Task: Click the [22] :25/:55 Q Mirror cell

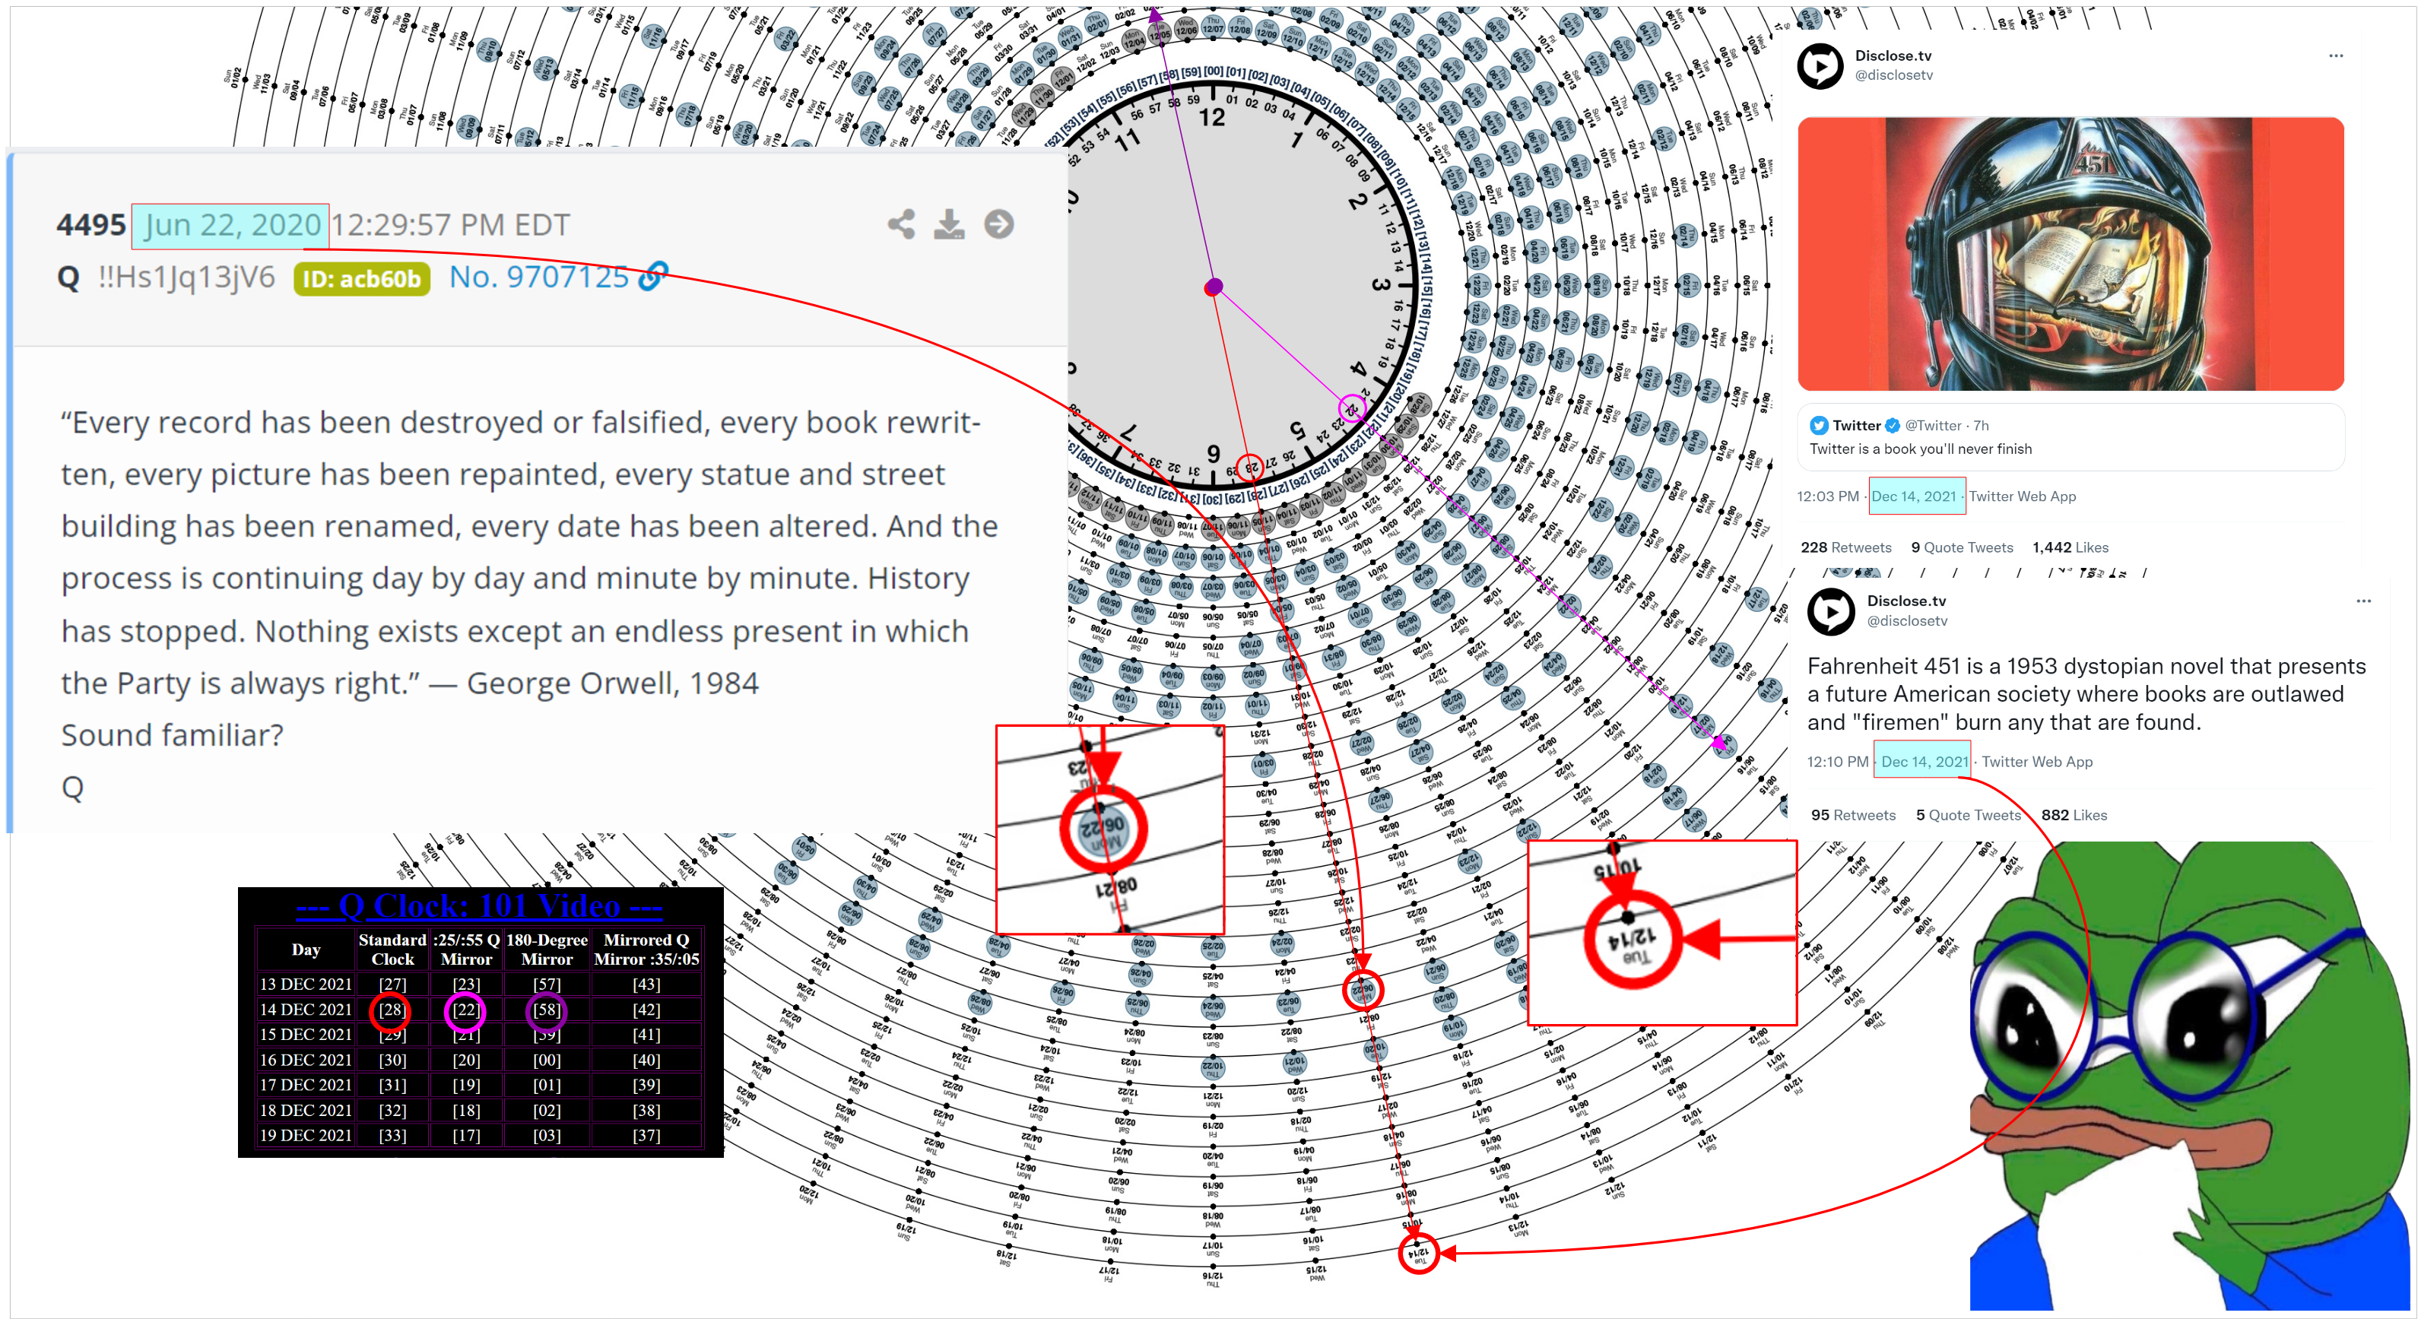Action: click(x=465, y=1009)
